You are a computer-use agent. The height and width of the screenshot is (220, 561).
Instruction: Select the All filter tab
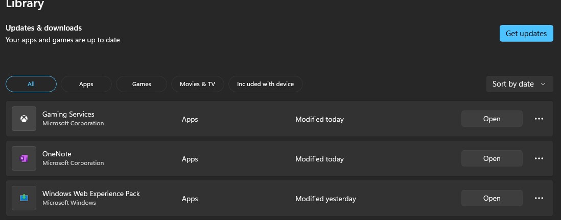[x=31, y=84]
